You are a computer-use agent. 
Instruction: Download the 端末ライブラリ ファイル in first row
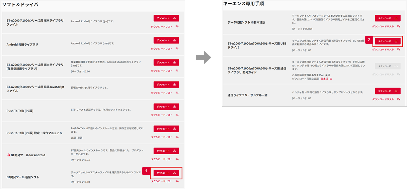click(166, 18)
